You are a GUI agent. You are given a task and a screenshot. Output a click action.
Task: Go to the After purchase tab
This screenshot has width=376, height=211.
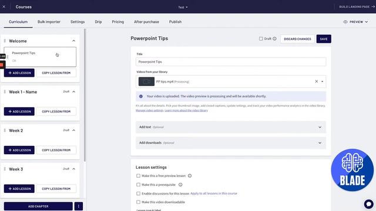pyautogui.click(x=146, y=22)
